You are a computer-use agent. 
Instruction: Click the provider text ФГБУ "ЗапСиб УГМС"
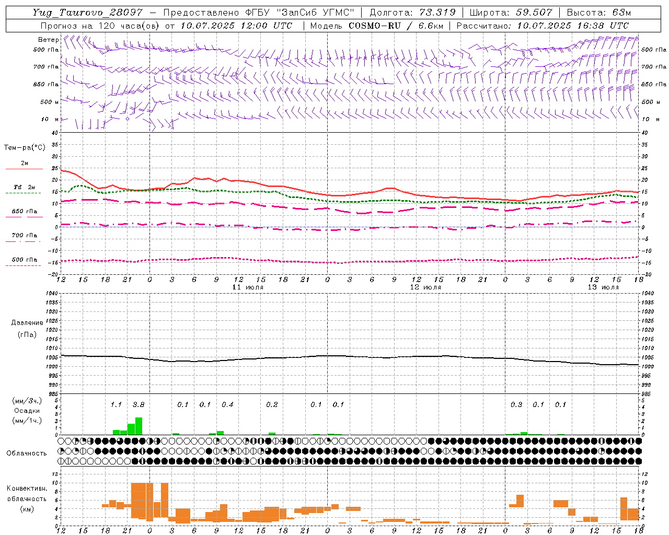point(299,13)
